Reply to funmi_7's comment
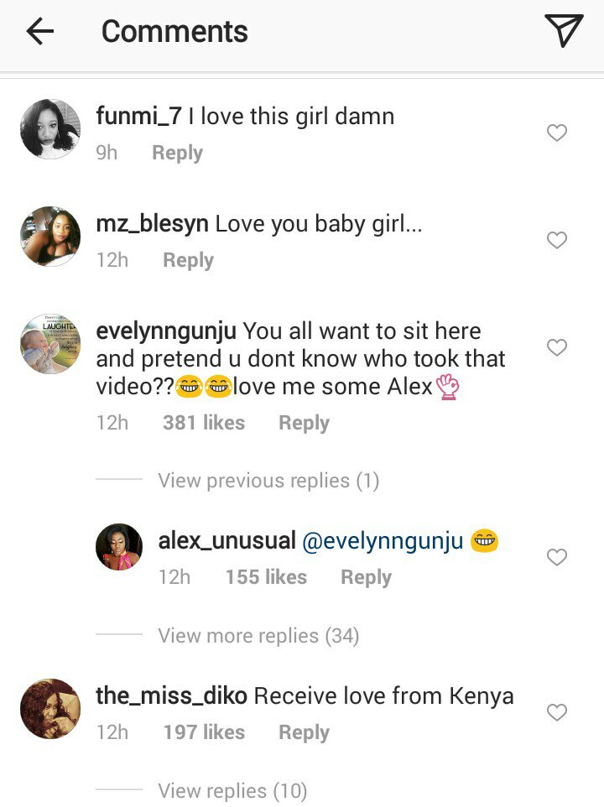 click(177, 154)
